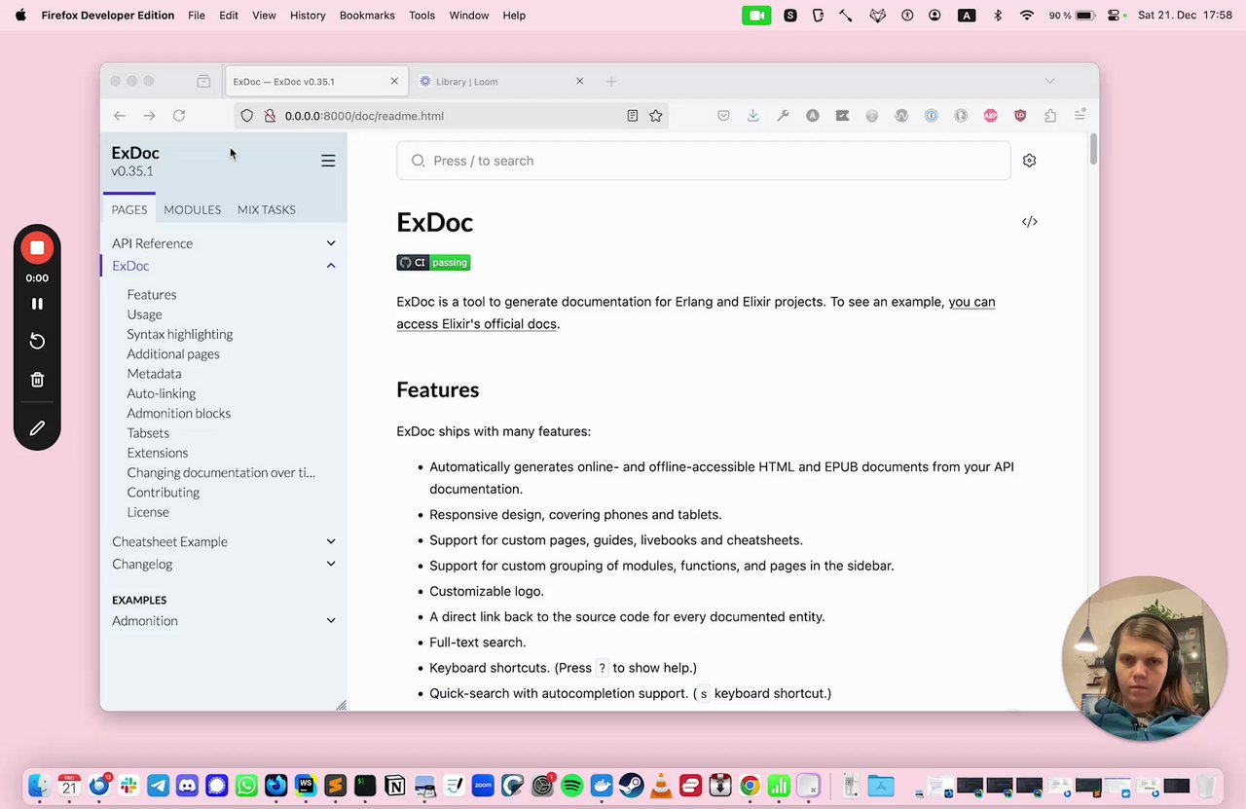Open Spotify from the Dock
This screenshot has width=1246, height=809.
point(572,785)
